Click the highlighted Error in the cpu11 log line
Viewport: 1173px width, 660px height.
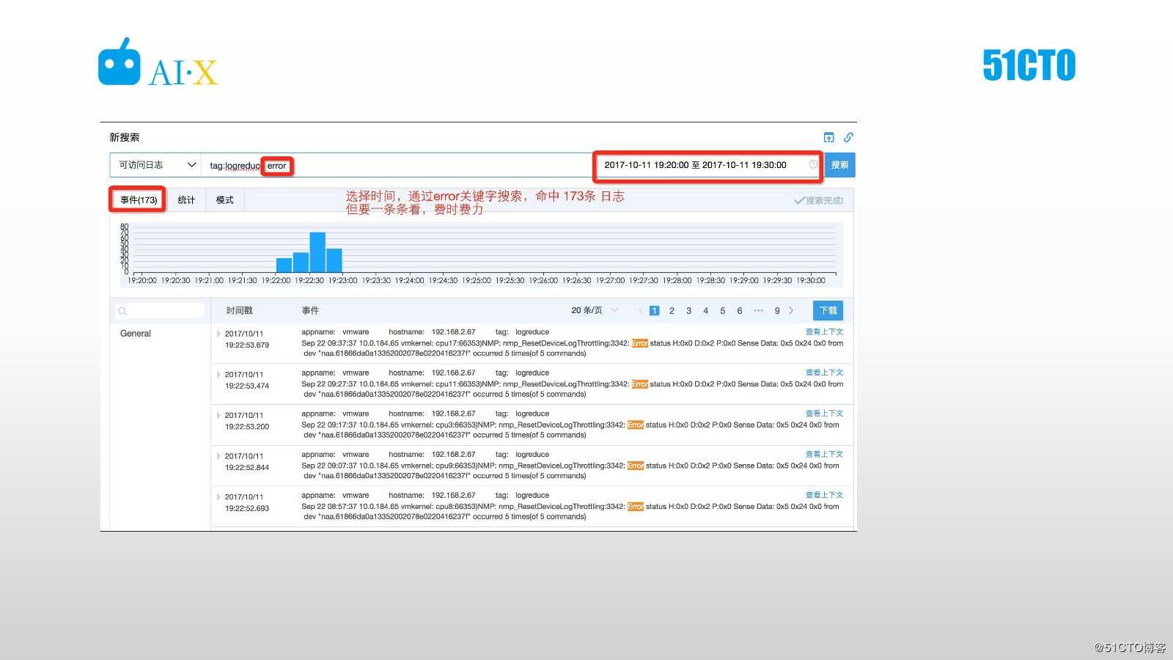pyautogui.click(x=640, y=384)
